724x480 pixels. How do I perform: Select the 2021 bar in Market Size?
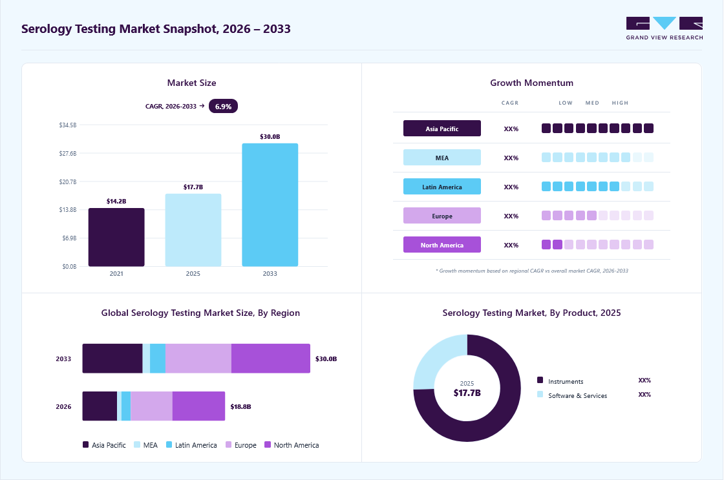click(116, 237)
